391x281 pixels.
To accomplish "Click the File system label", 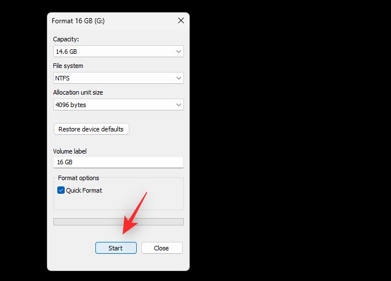I will tap(68, 66).
